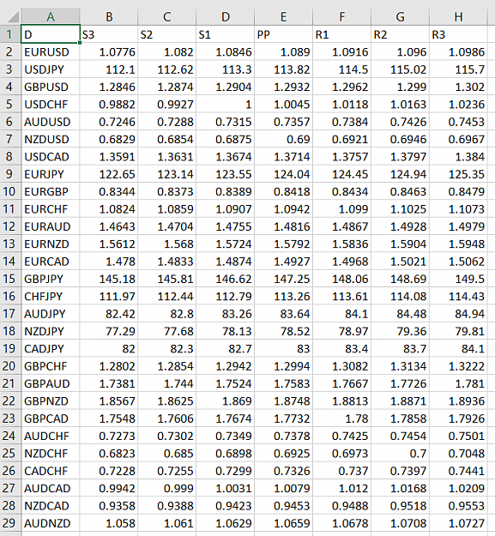Select column G header
The height and width of the screenshot is (536, 495).
400,16
